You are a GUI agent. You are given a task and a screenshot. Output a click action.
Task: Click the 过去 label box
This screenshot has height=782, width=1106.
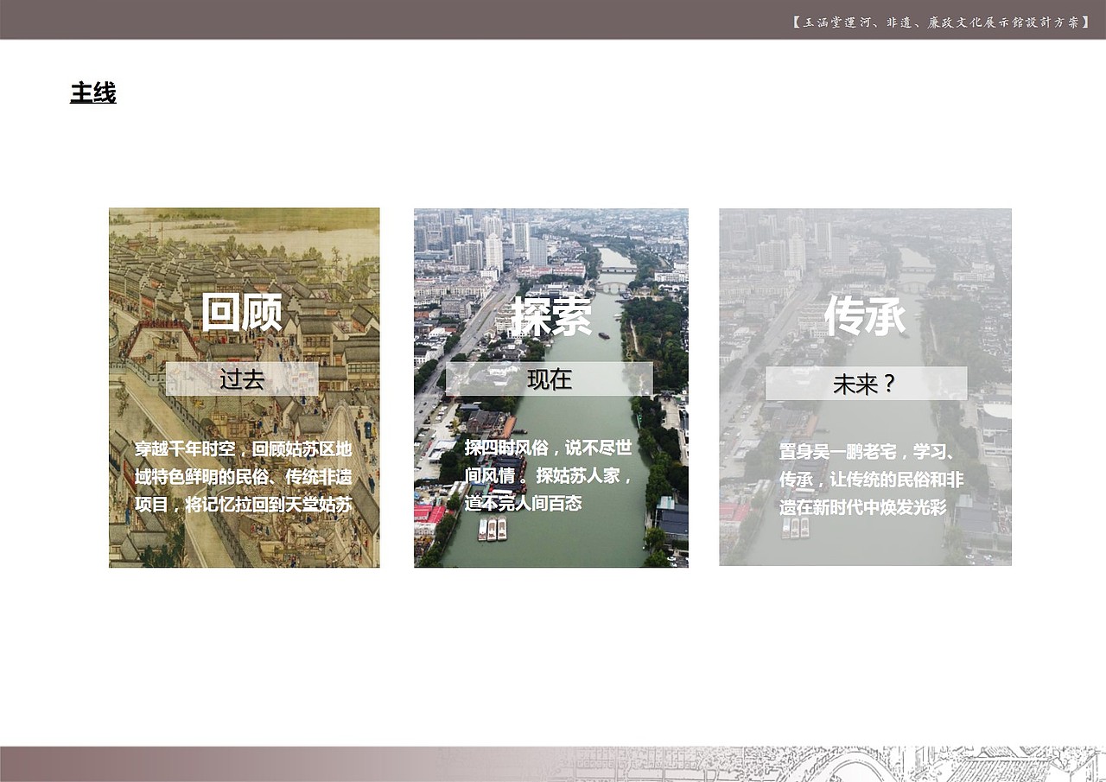point(243,379)
